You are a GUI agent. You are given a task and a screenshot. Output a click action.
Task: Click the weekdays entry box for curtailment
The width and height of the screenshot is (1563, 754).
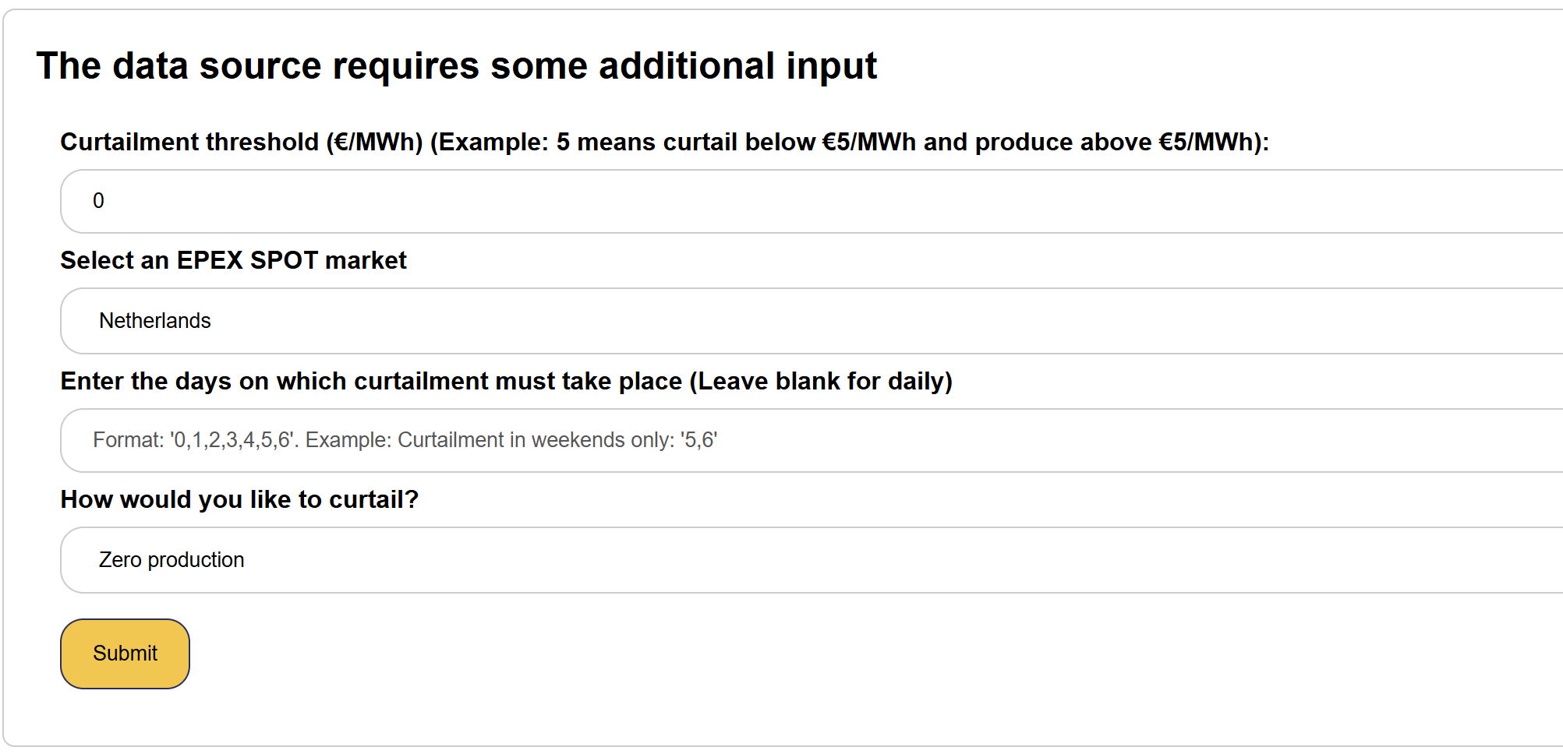click(811, 440)
